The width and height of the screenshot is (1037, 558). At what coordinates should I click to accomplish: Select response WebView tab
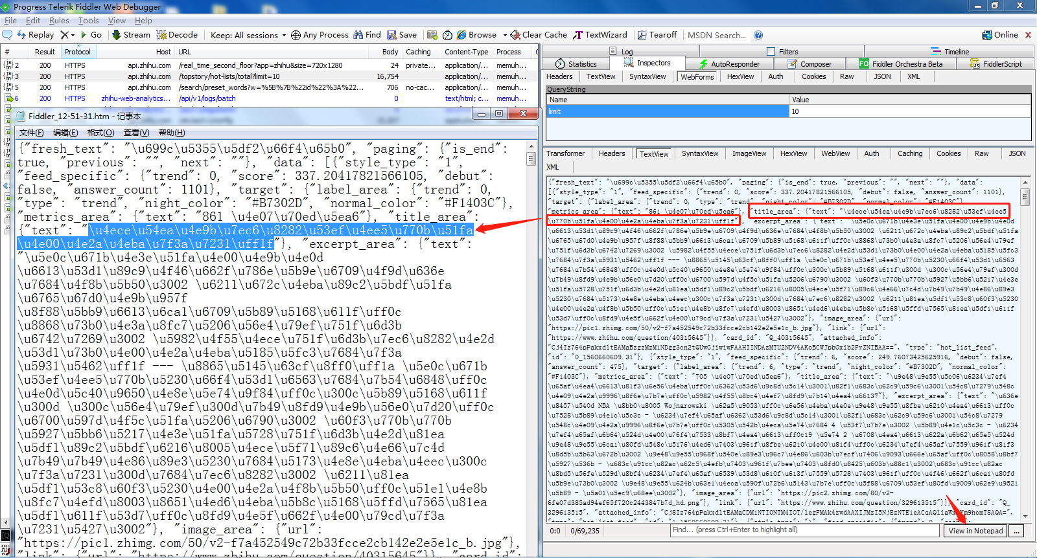835,153
